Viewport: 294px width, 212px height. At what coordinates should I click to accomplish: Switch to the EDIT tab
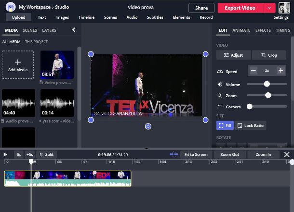click(223, 30)
